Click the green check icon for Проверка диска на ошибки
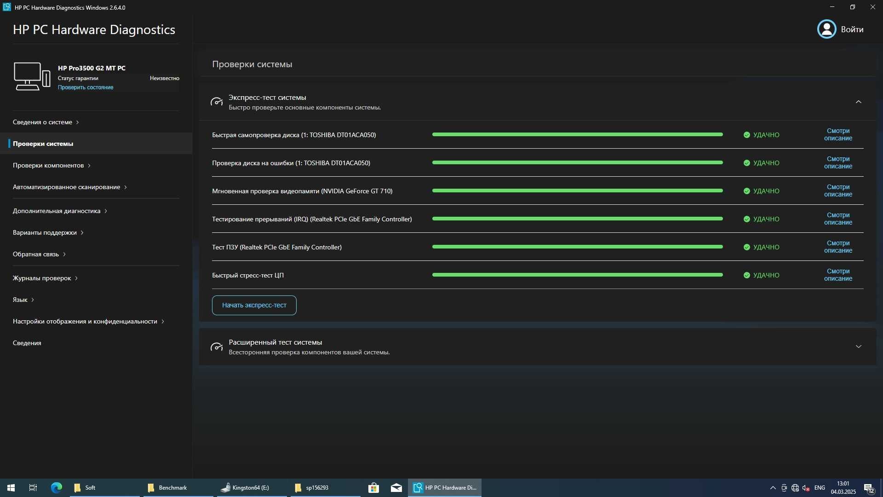The image size is (883, 497). tap(747, 163)
